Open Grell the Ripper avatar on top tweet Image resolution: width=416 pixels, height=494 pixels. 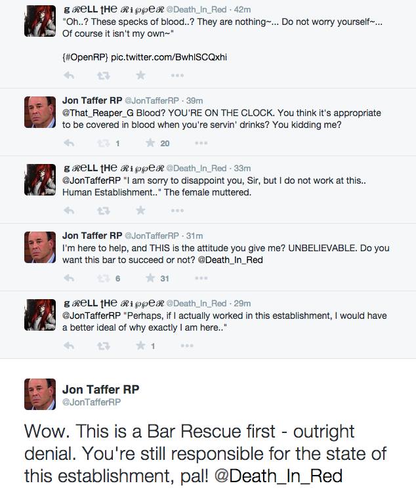(40, 21)
